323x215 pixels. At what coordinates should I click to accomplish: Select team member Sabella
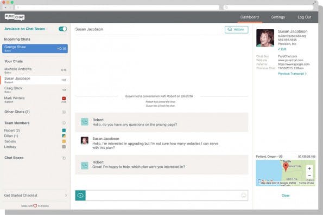click(10, 141)
